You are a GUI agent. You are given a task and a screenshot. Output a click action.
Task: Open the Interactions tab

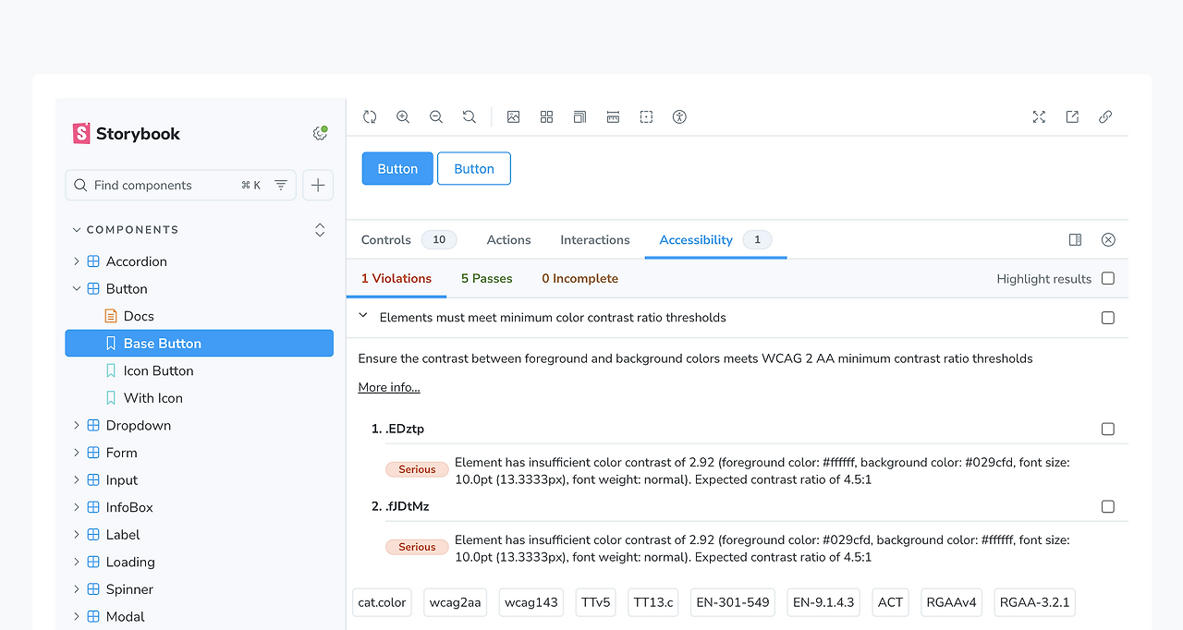point(595,239)
